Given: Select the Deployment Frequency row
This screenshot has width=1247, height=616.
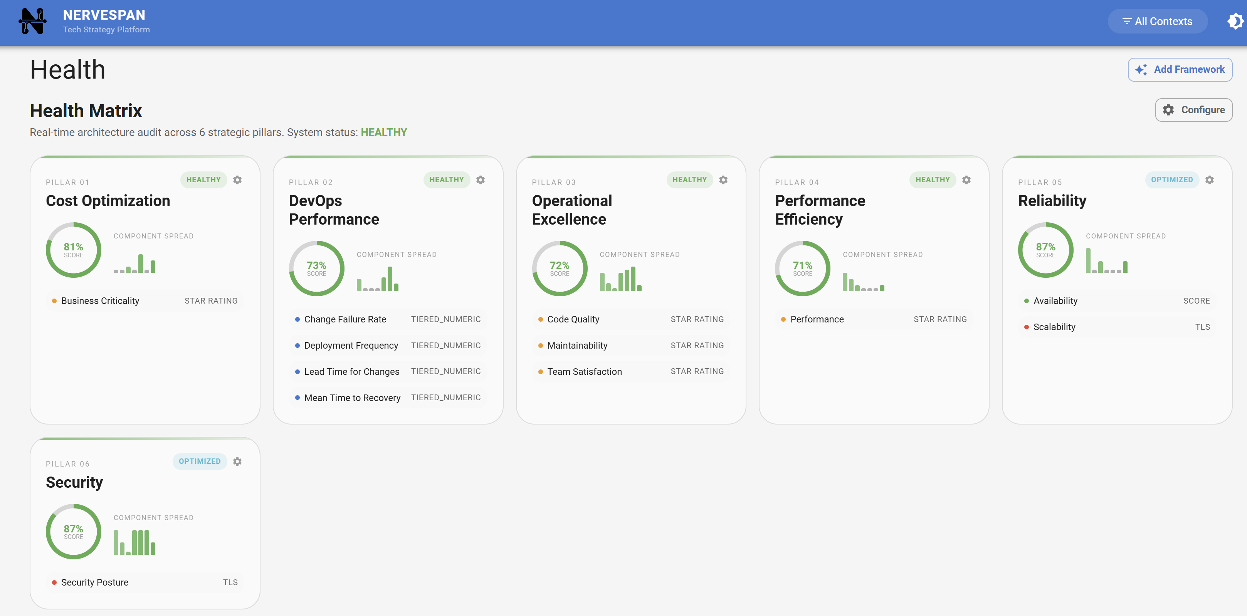Looking at the screenshot, I should (x=388, y=346).
